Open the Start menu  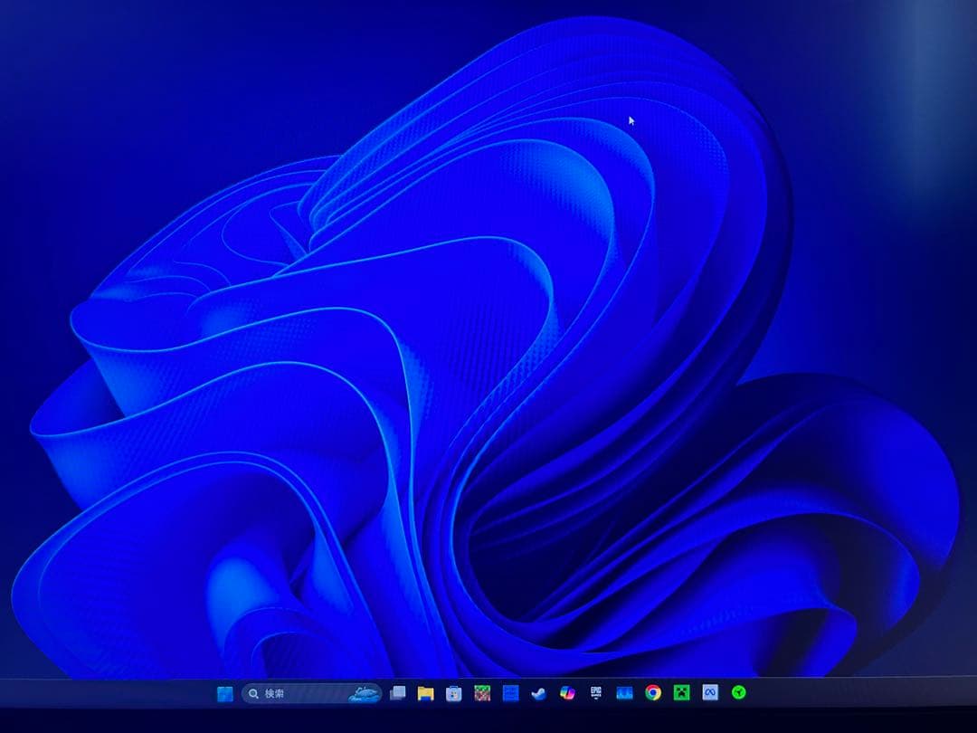[x=227, y=692]
